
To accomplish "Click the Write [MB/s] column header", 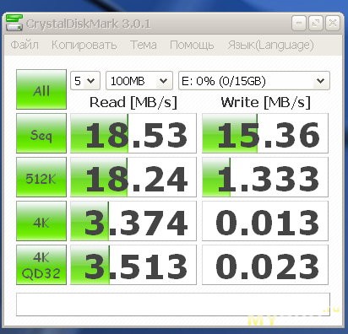I will [265, 102].
